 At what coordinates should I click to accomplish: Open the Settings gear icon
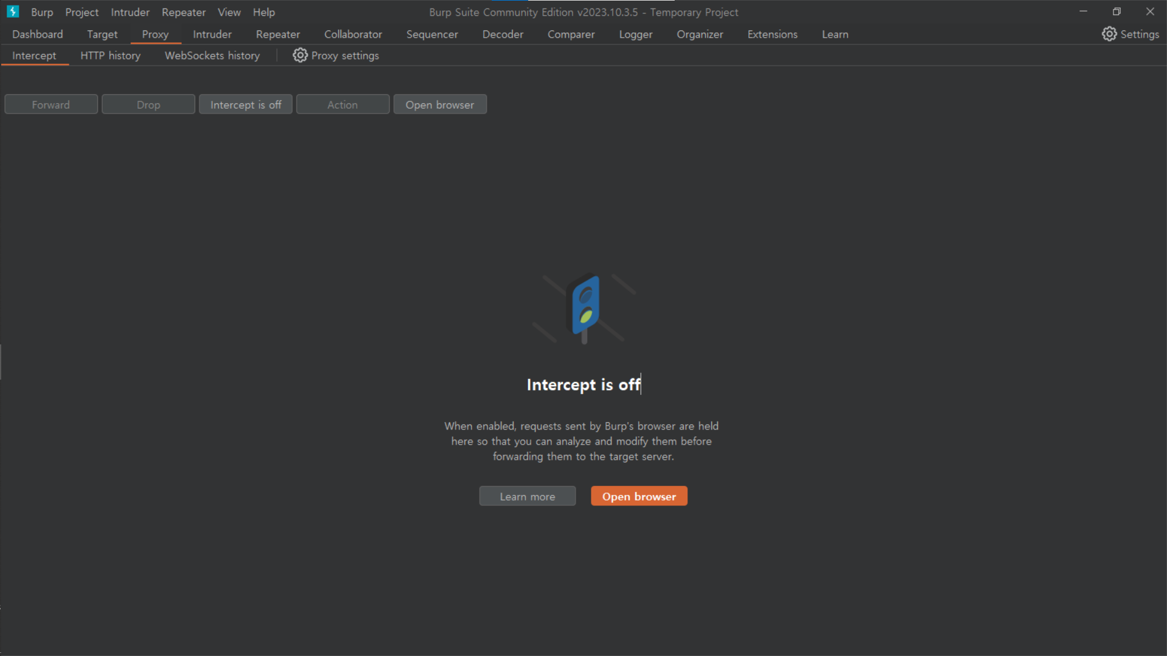coord(1109,34)
